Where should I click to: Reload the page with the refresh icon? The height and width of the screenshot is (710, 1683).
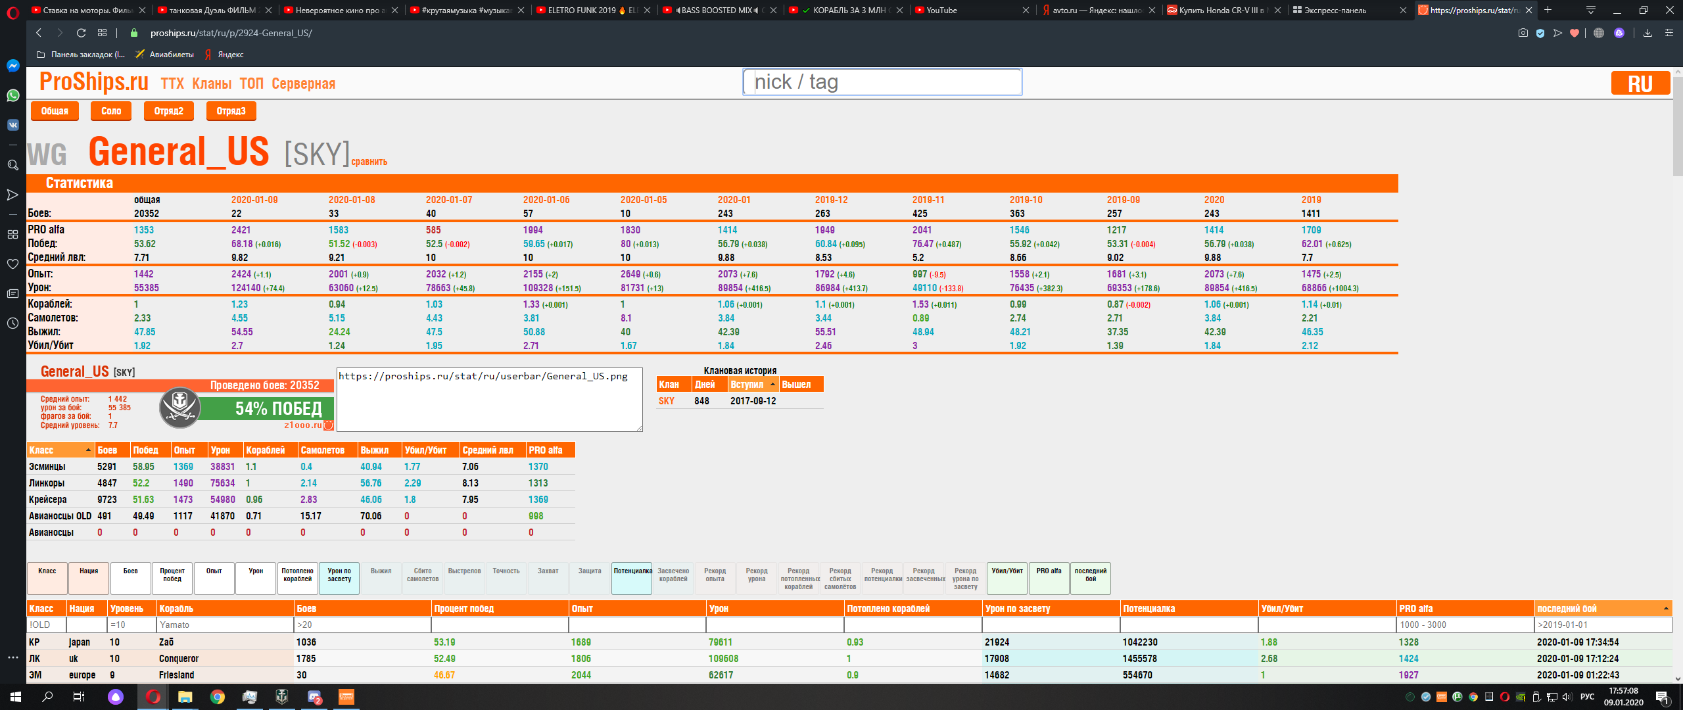81,33
